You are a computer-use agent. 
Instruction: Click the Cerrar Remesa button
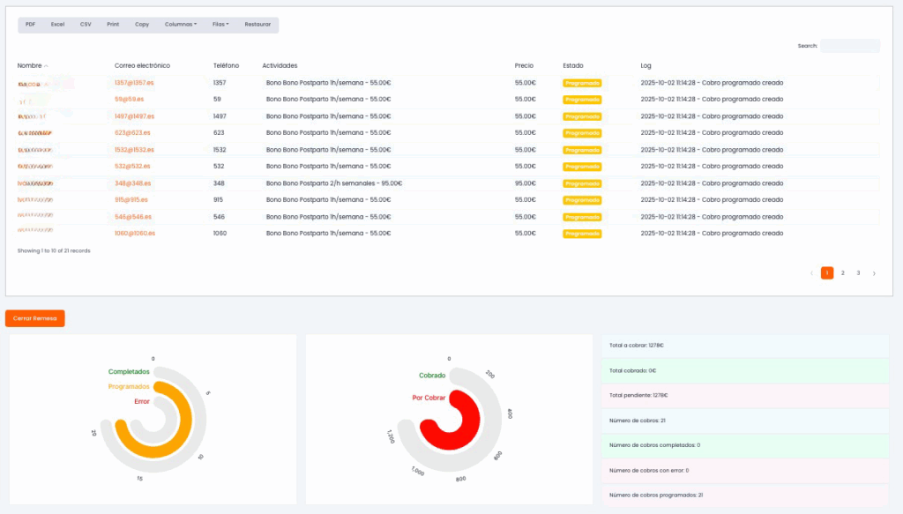click(35, 318)
